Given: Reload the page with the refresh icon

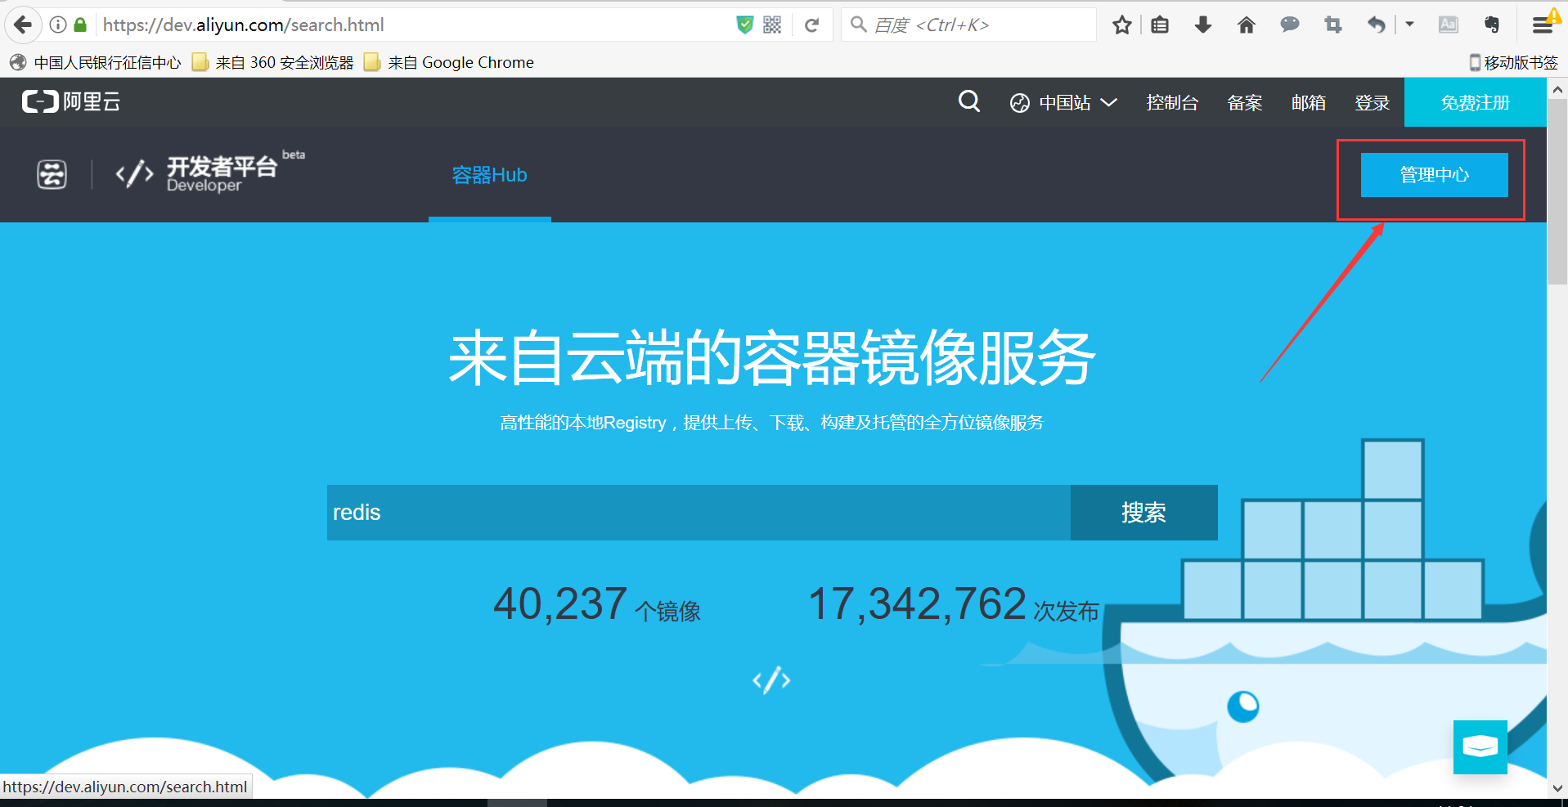Looking at the screenshot, I should coord(812,25).
